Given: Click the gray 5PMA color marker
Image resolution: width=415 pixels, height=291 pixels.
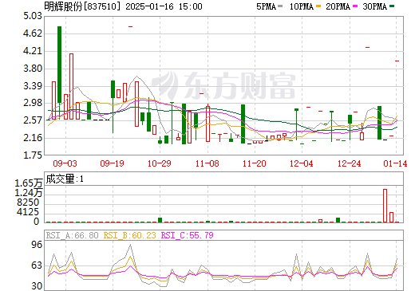Looking at the screenshot, I should click(280, 6).
